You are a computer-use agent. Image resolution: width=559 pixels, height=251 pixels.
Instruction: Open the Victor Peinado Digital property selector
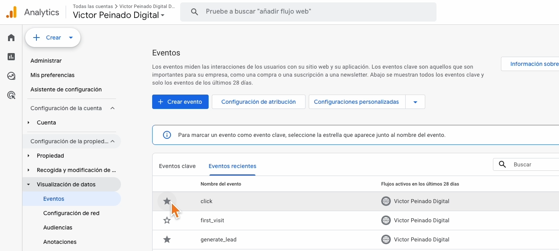pyautogui.click(x=119, y=16)
